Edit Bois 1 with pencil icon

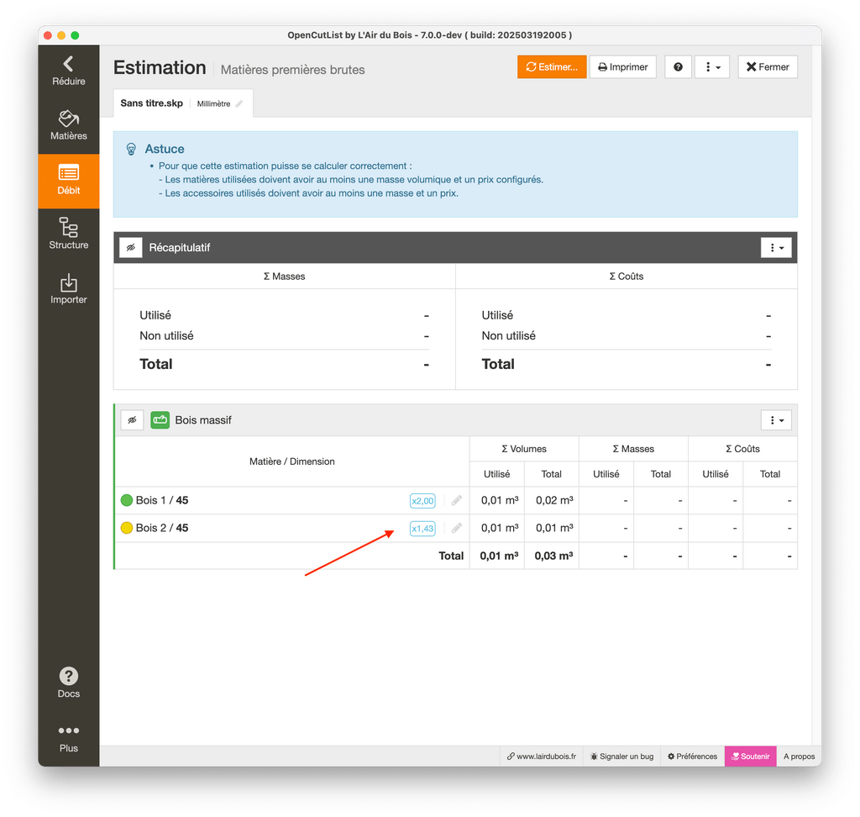(457, 501)
